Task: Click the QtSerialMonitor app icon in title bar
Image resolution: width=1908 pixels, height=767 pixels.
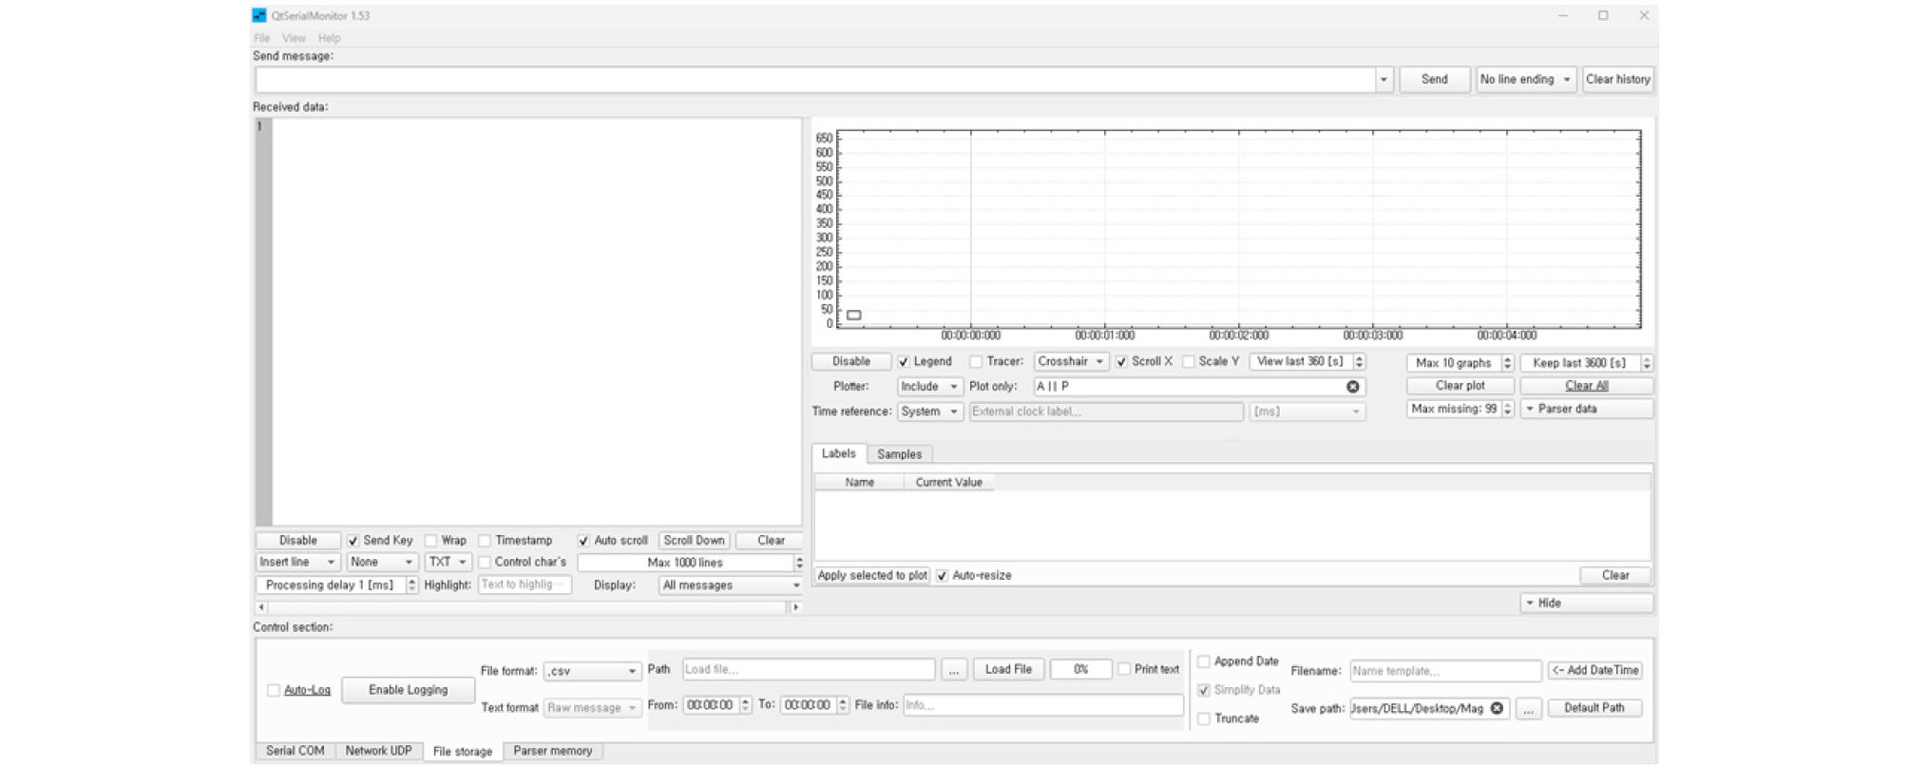Action: [x=259, y=15]
